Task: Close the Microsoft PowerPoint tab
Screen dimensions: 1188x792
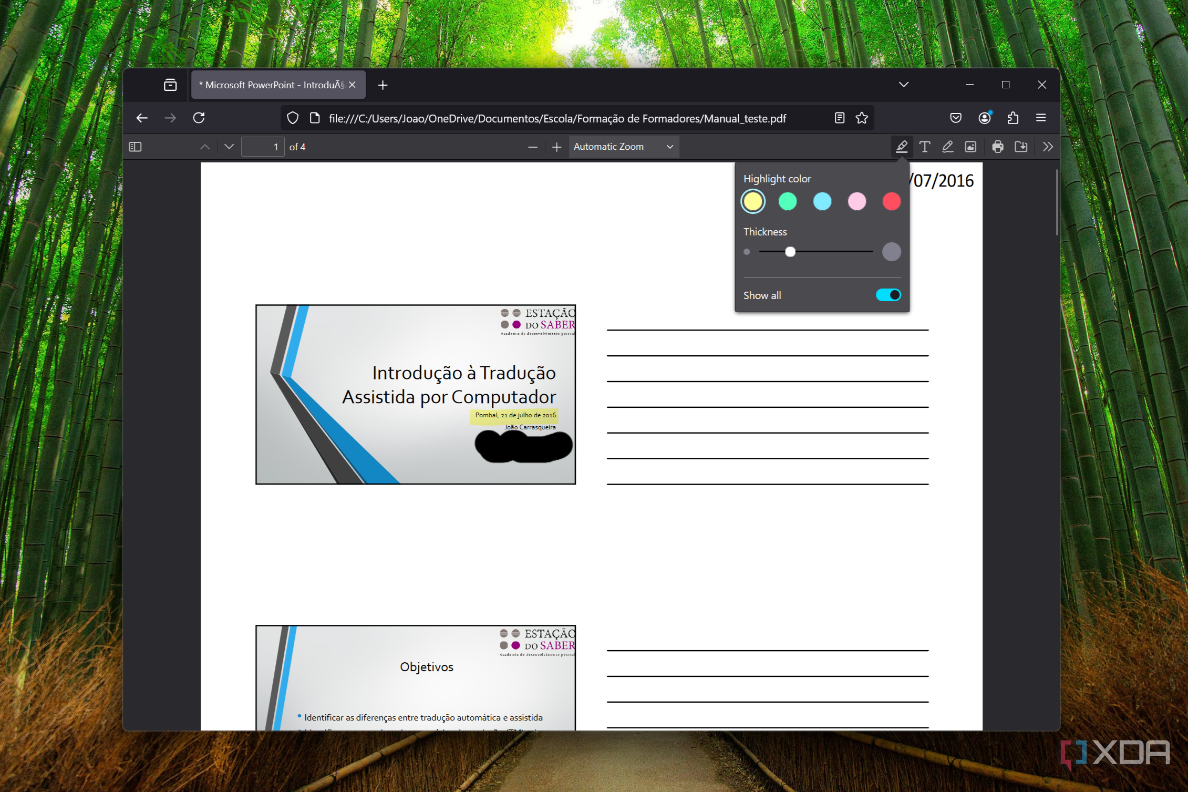Action: tap(353, 85)
